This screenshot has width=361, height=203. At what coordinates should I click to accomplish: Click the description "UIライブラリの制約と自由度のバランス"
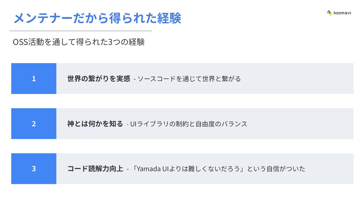(x=189, y=124)
